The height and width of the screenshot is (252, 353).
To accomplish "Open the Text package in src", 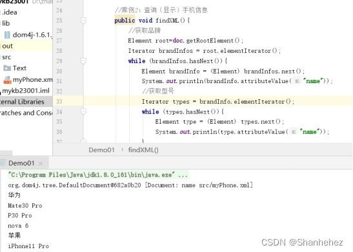I will click(19, 68).
